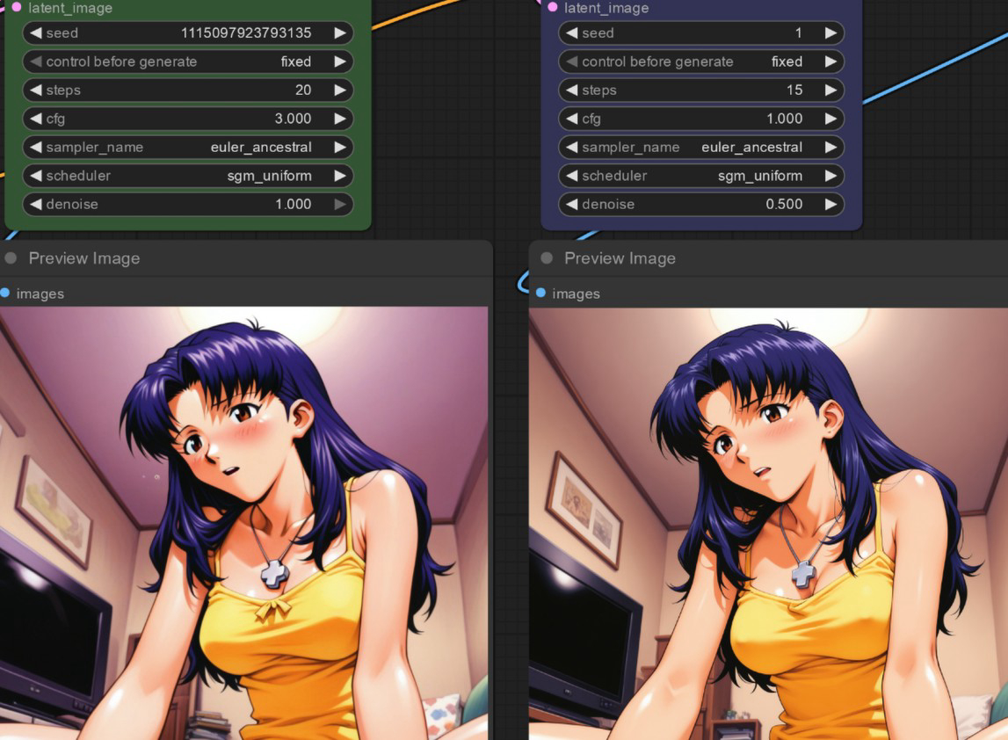The image size is (1008, 740).
Task: Collapse the right Preview Image node
Action: coord(547,258)
